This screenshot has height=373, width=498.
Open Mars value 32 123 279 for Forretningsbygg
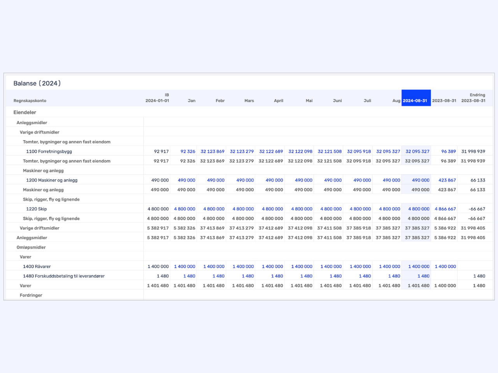pyautogui.click(x=242, y=152)
